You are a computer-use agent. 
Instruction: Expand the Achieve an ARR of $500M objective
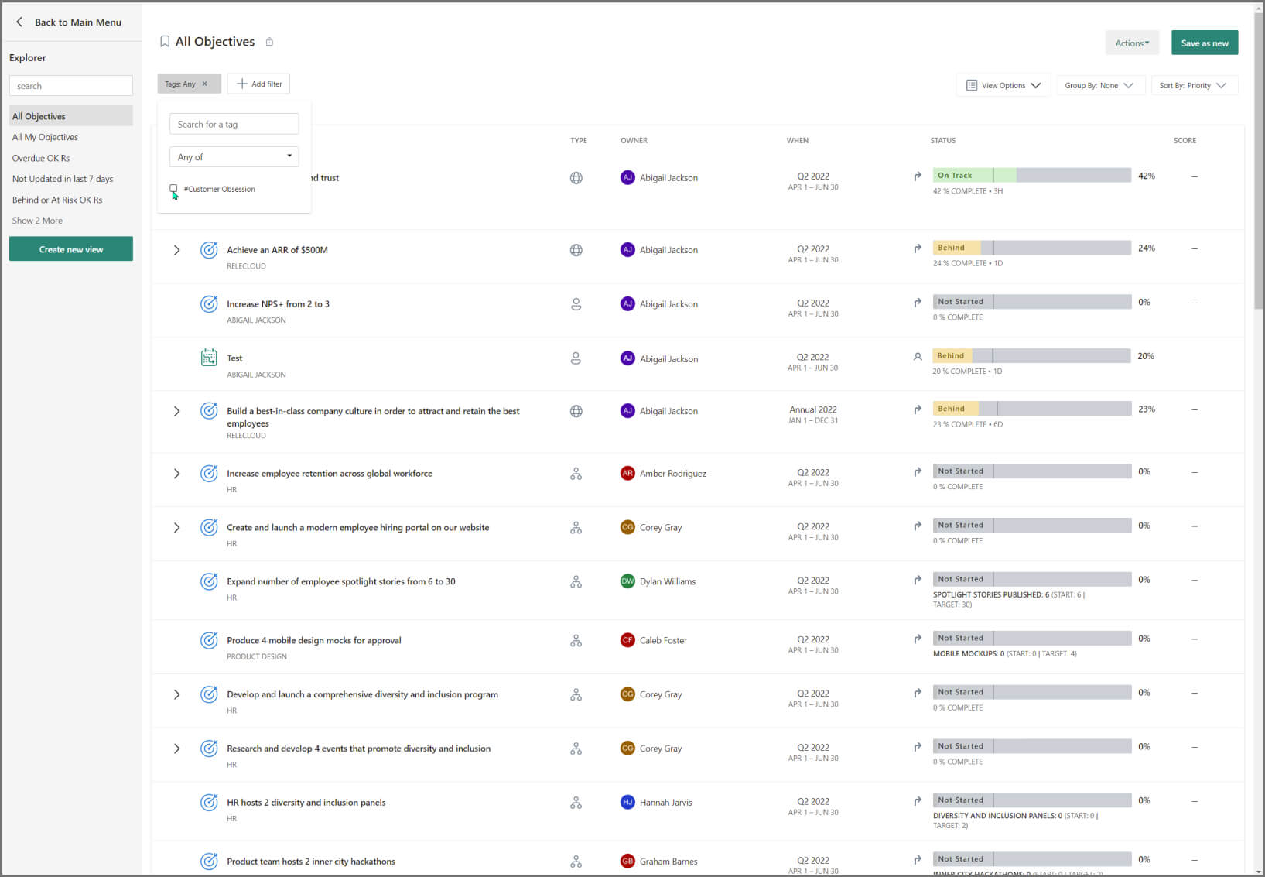click(x=176, y=250)
